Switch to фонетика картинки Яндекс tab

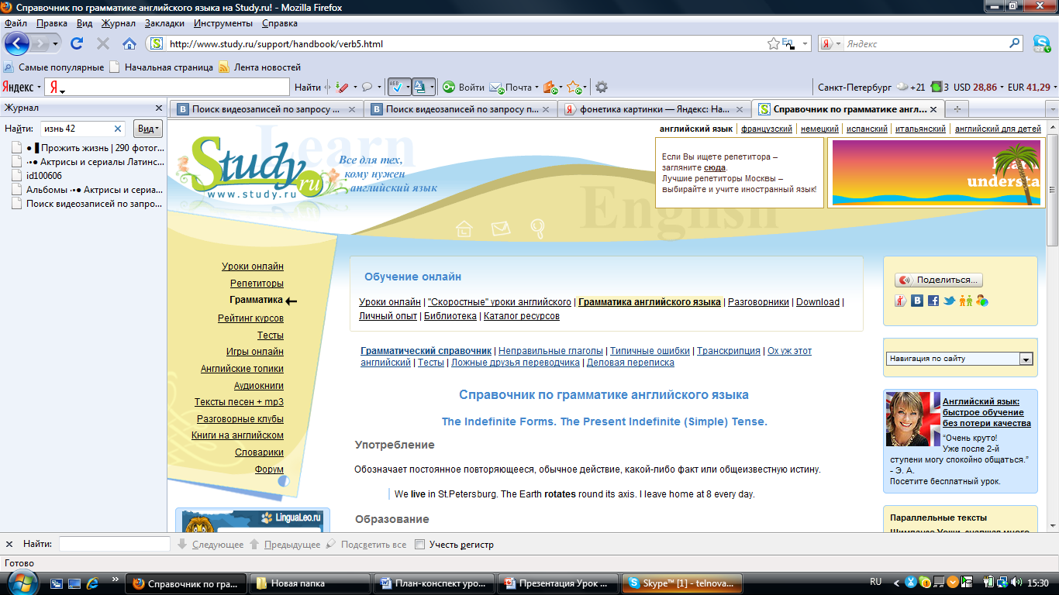click(655, 109)
